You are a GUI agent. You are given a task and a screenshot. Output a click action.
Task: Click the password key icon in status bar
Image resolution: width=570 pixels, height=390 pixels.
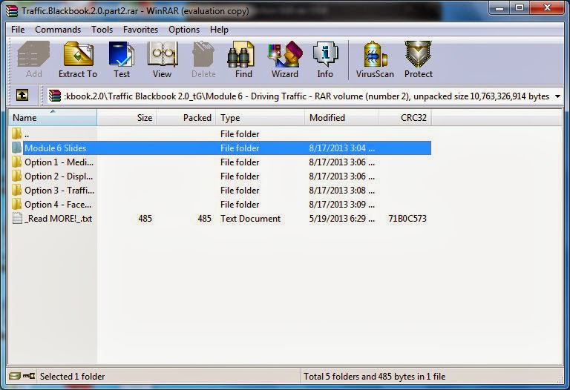point(29,376)
